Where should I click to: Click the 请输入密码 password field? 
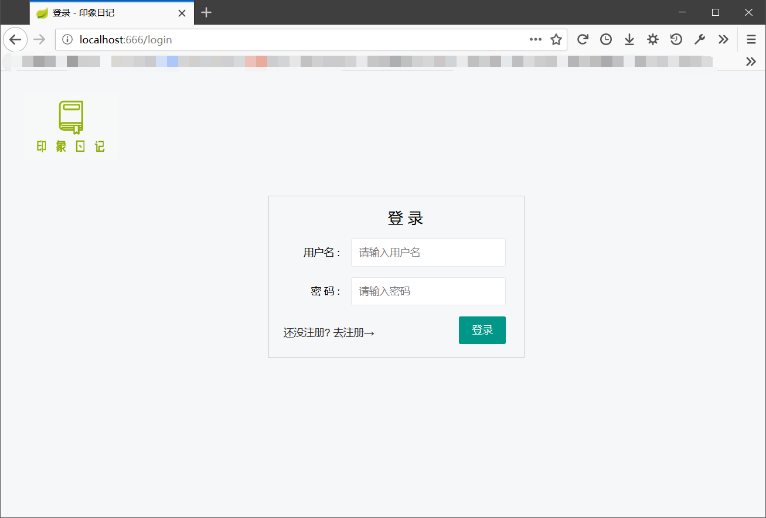[428, 291]
